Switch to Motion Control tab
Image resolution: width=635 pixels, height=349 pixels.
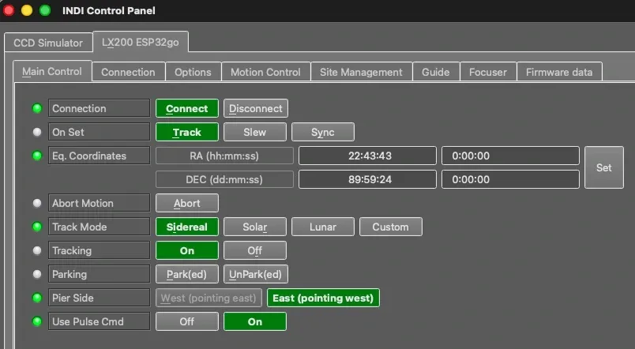coord(265,72)
